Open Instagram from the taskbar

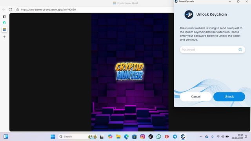click(142, 137)
